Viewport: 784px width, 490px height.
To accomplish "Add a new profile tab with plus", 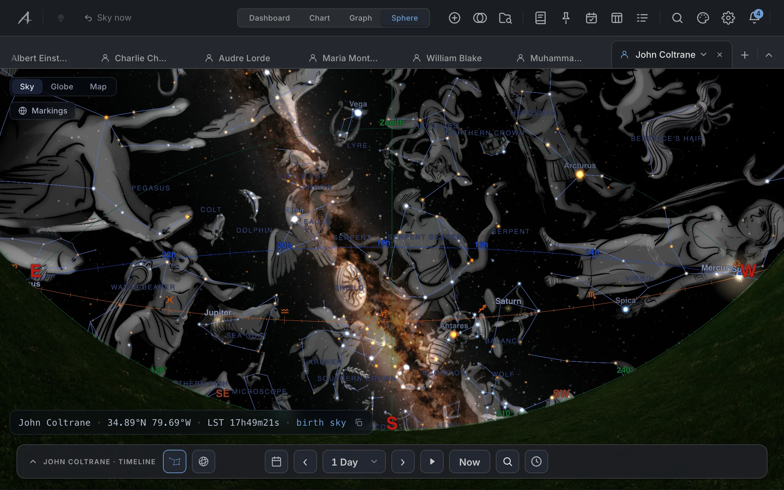I will pos(745,55).
